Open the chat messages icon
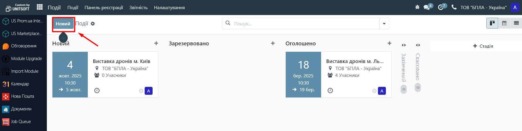This screenshot has width=522, height=131. coord(427,7)
